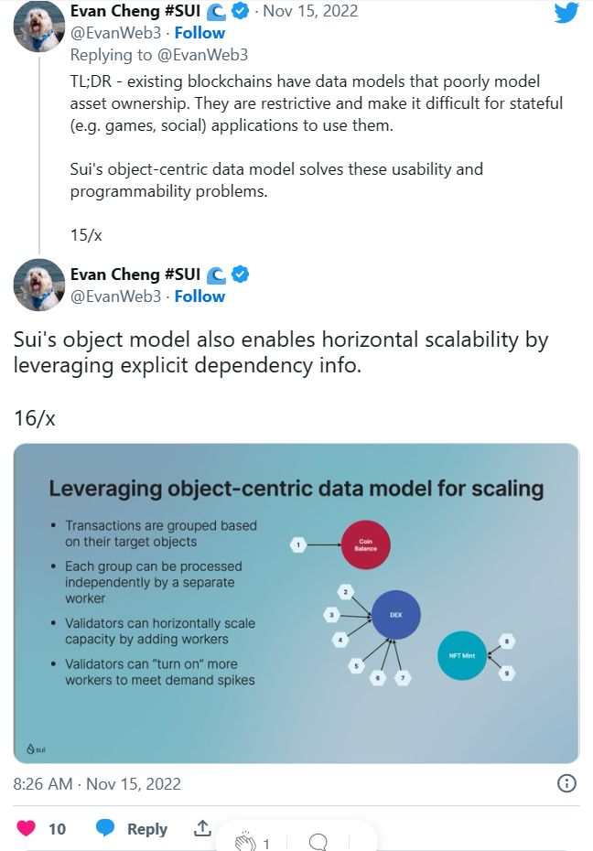Like the tweet with heart icon

pos(27,828)
